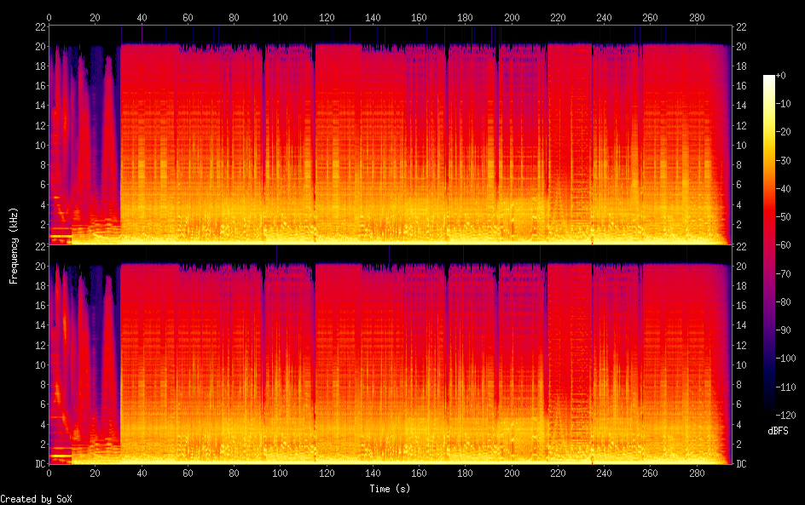
Task: Click the white top end of the dBFS color bar
Action: pos(769,78)
